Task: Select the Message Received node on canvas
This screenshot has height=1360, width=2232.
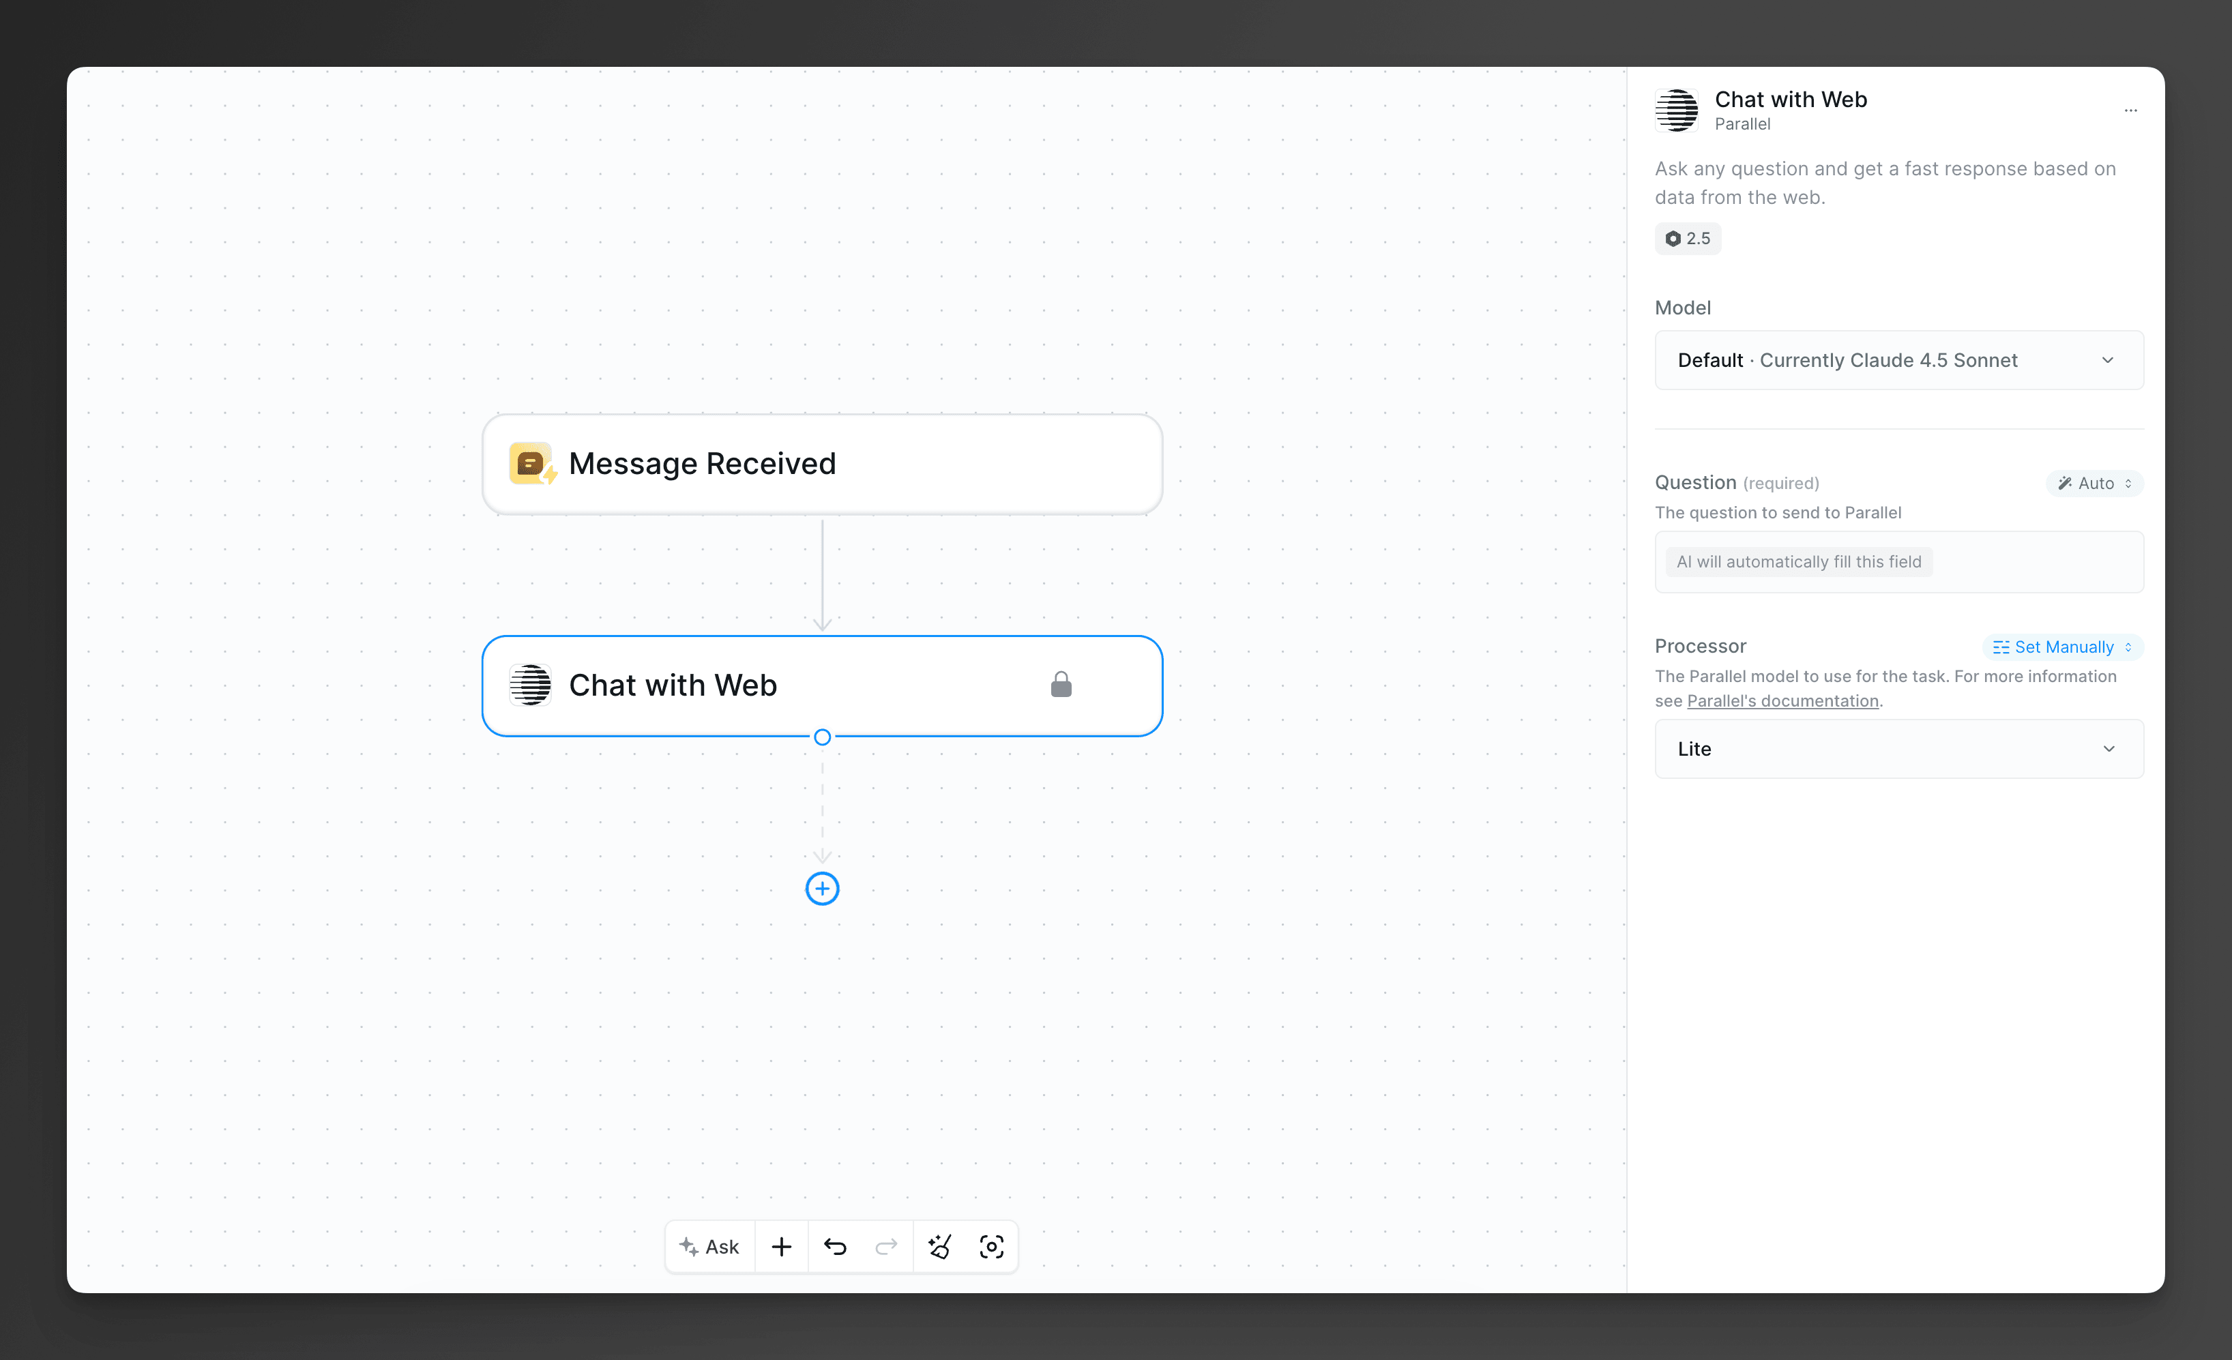Action: click(823, 464)
